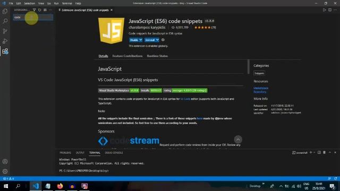Switch to the Runtime Status tab
Image resolution: width=340 pixels, height=191 pixels.
coord(157,56)
